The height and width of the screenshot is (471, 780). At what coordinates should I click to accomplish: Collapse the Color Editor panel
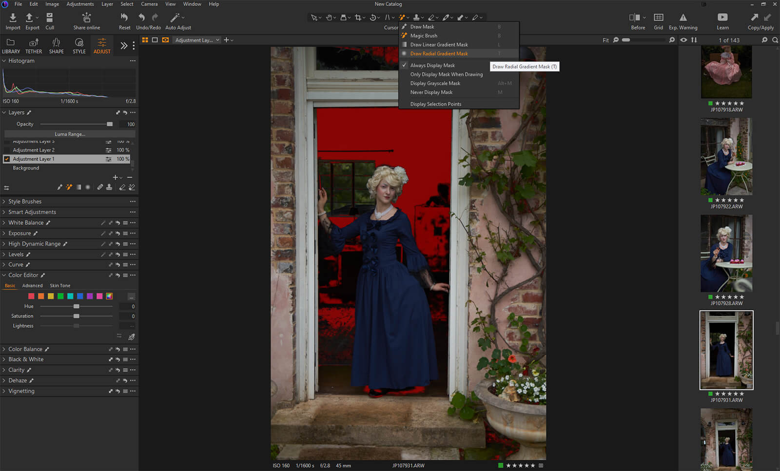(x=4, y=275)
